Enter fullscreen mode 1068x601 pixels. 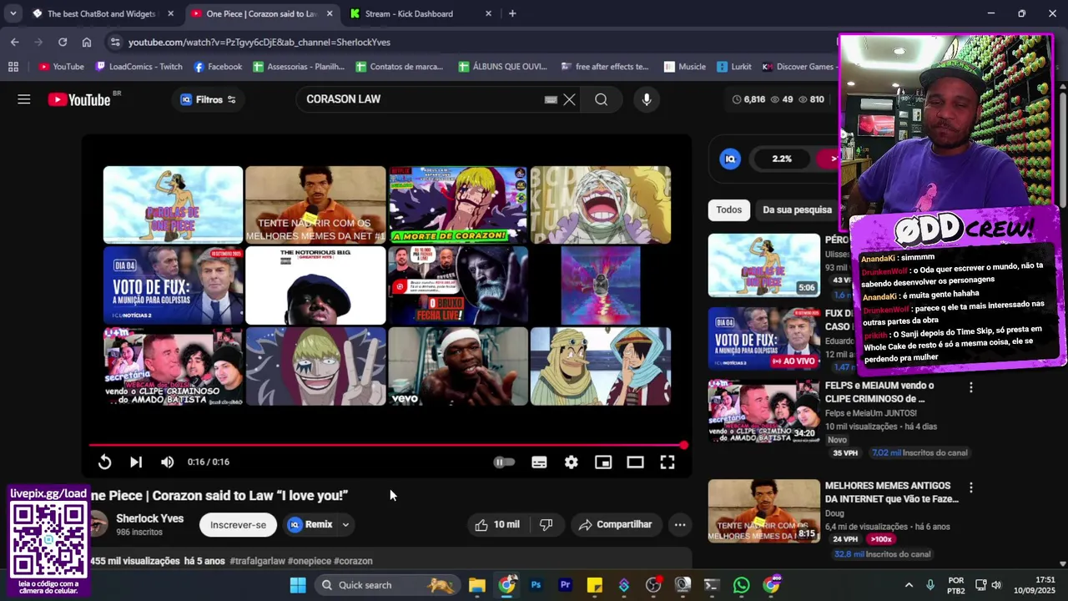click(667, 462)
